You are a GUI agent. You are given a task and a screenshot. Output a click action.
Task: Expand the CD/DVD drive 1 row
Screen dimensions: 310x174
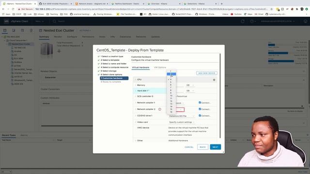pos(136,116)
